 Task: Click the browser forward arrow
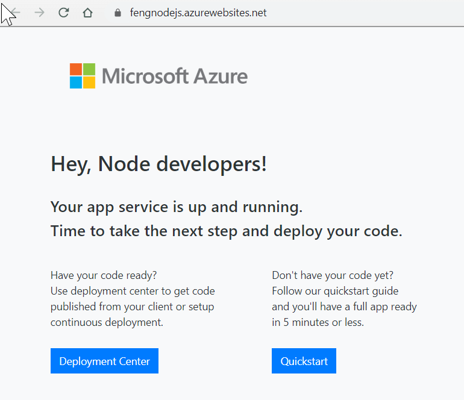(39, 13)
